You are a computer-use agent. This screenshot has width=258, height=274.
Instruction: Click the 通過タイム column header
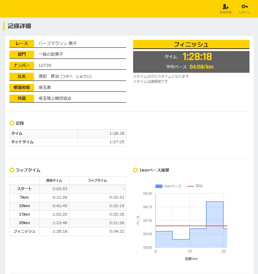point(54,180)
